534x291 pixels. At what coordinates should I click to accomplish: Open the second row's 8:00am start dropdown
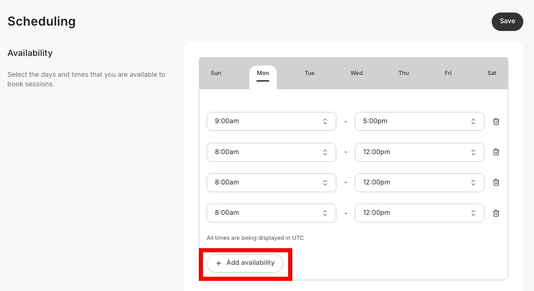pyautogui.click(x=271, y=152)
